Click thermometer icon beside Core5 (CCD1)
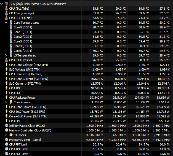This screenshot has height=156, width=173. tap(11, 51)
